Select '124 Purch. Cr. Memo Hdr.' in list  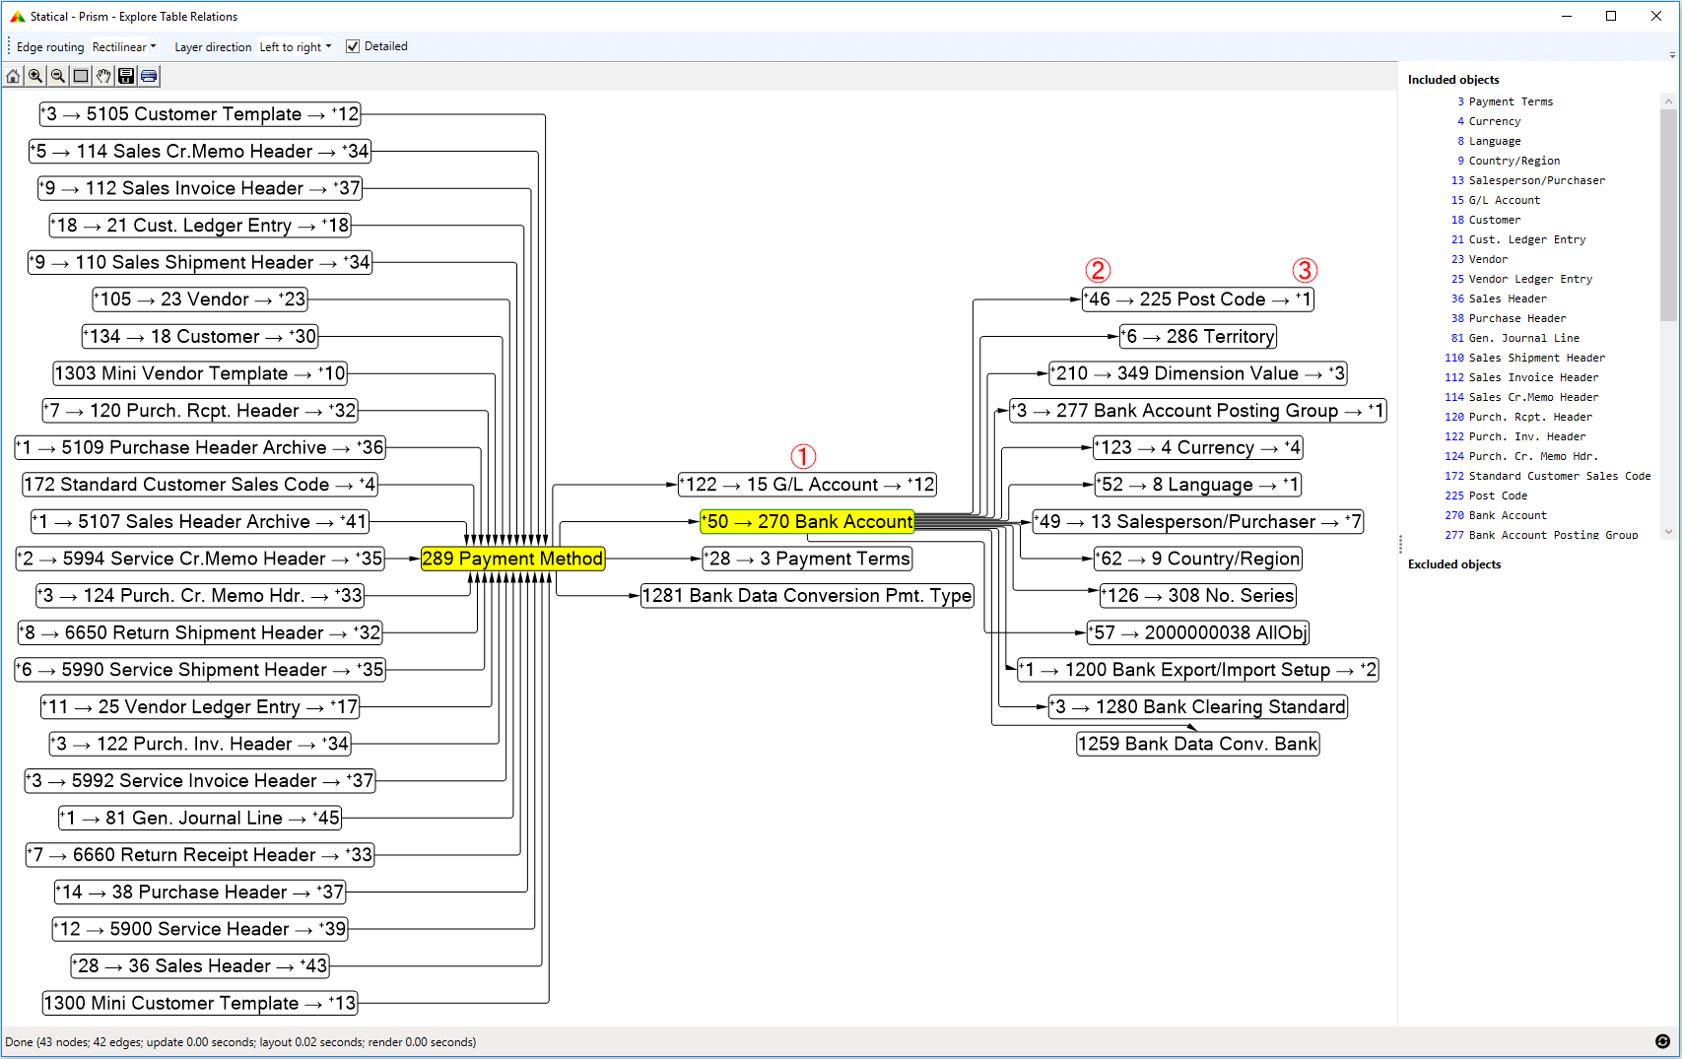click(1521, 456)
